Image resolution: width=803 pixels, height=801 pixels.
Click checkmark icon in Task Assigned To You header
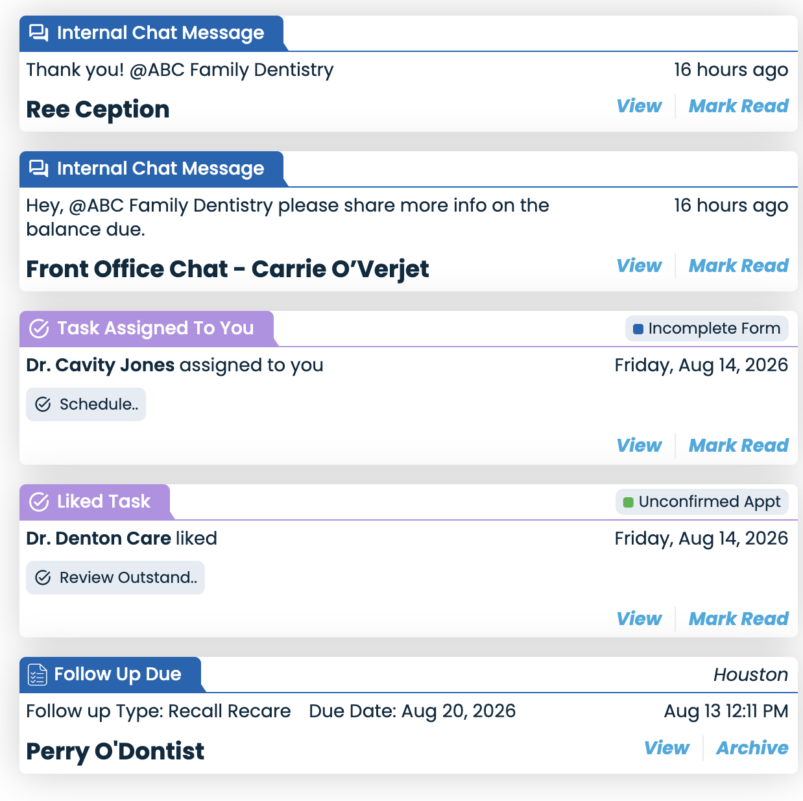[x=40, y=328]
